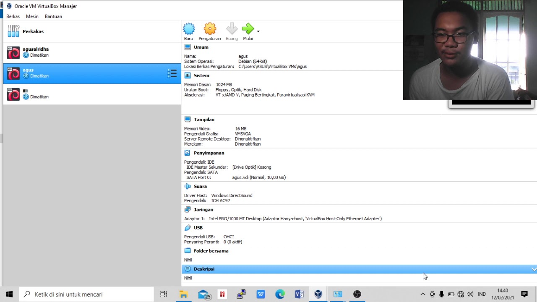Open the Umum section header
537x302 pixels.
tap(201, 47)
